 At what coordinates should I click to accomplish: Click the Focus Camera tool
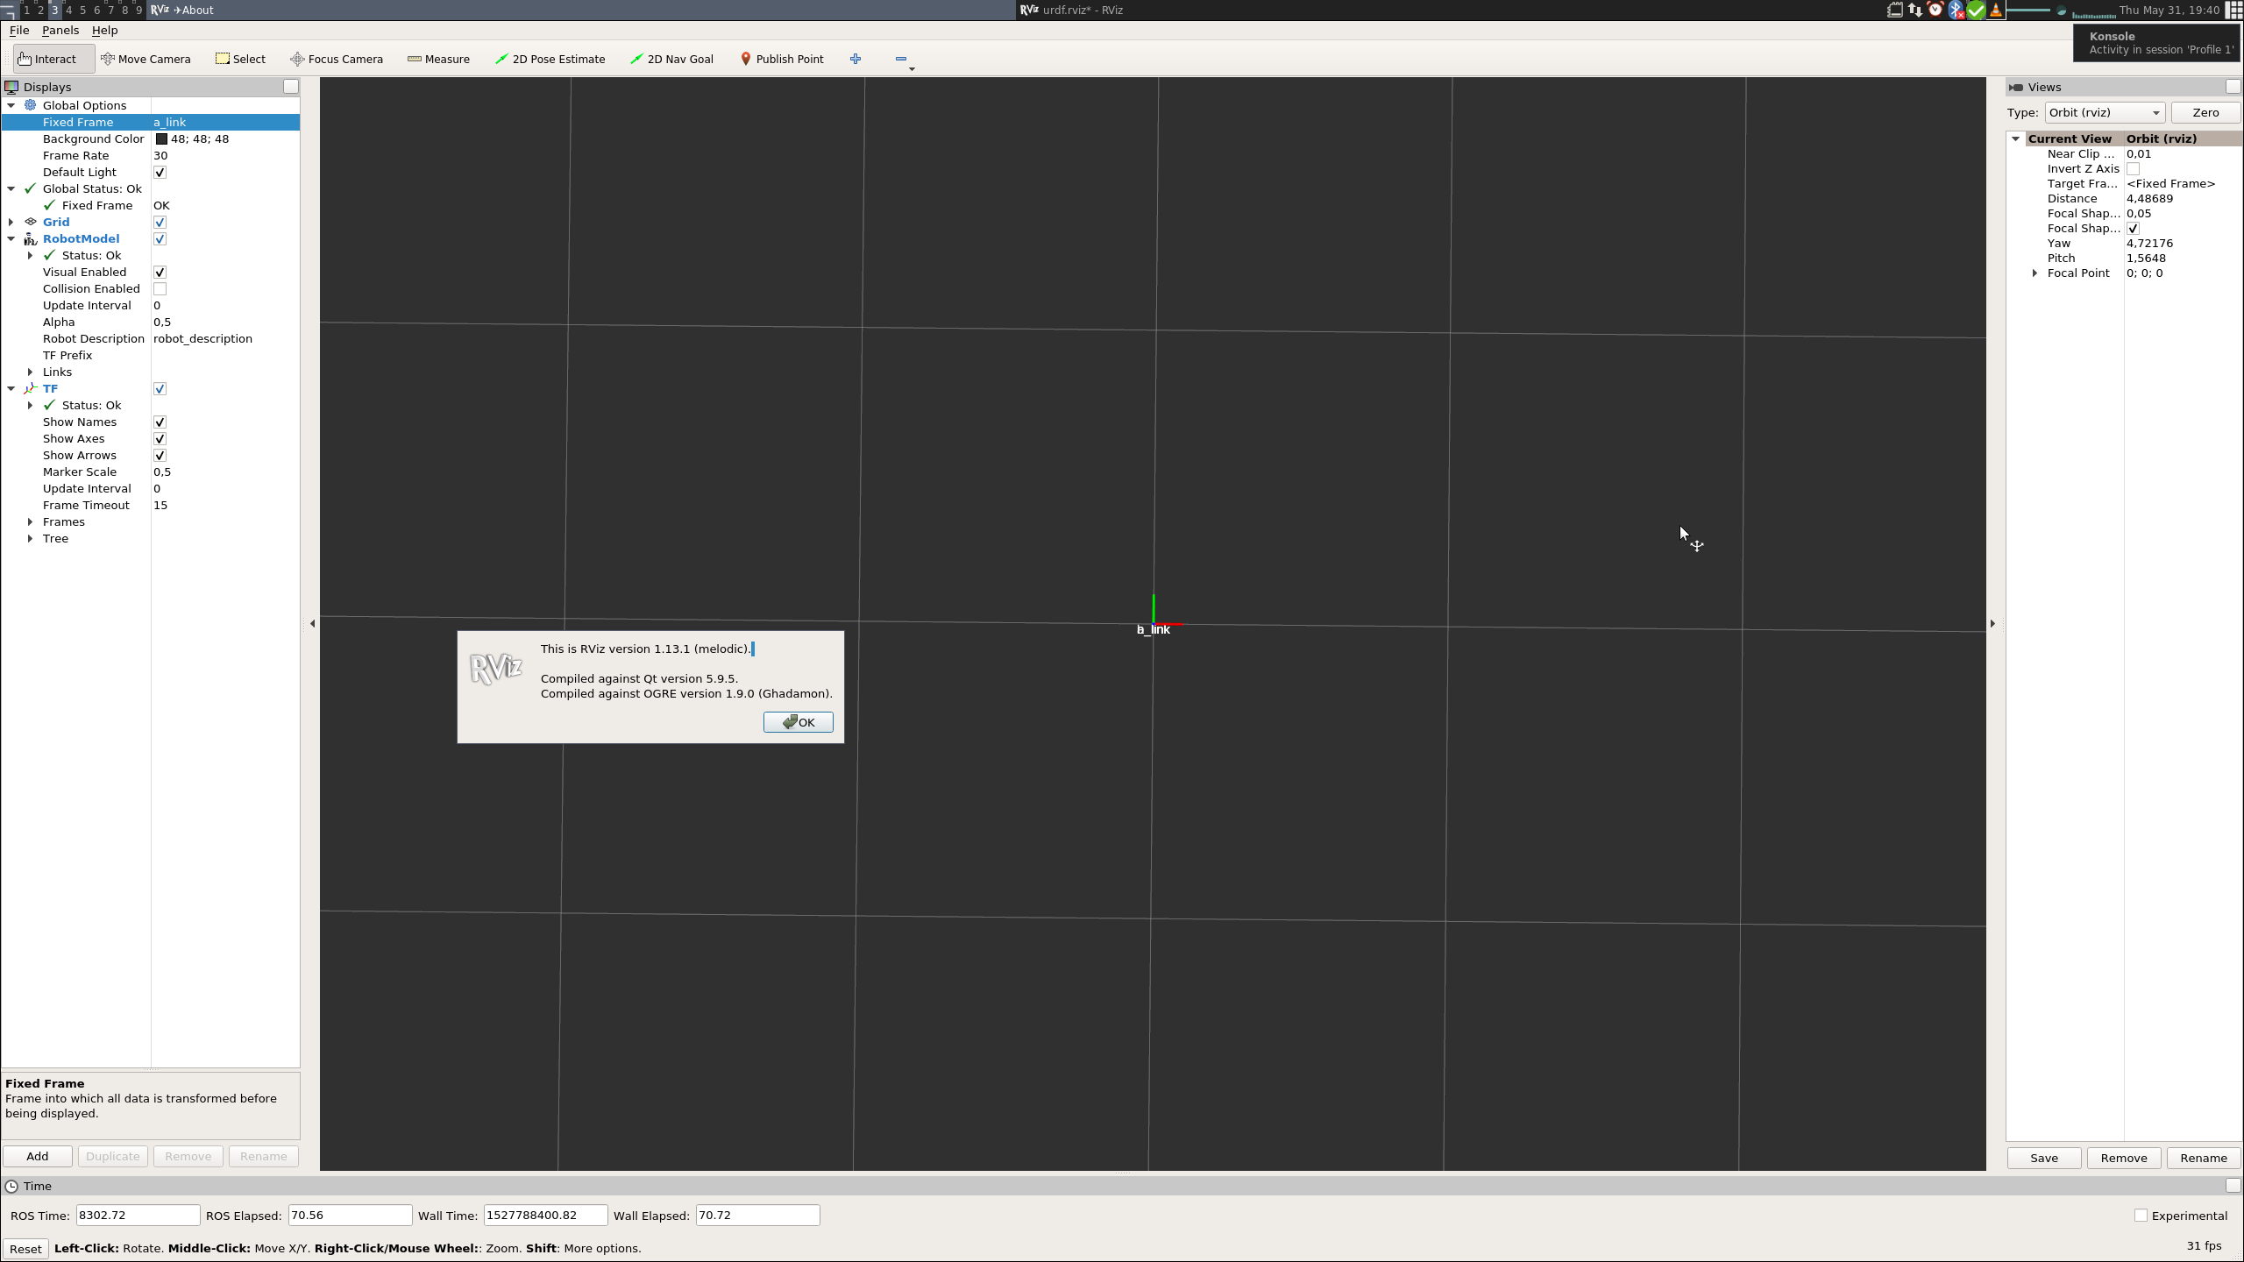coord(337,59)
